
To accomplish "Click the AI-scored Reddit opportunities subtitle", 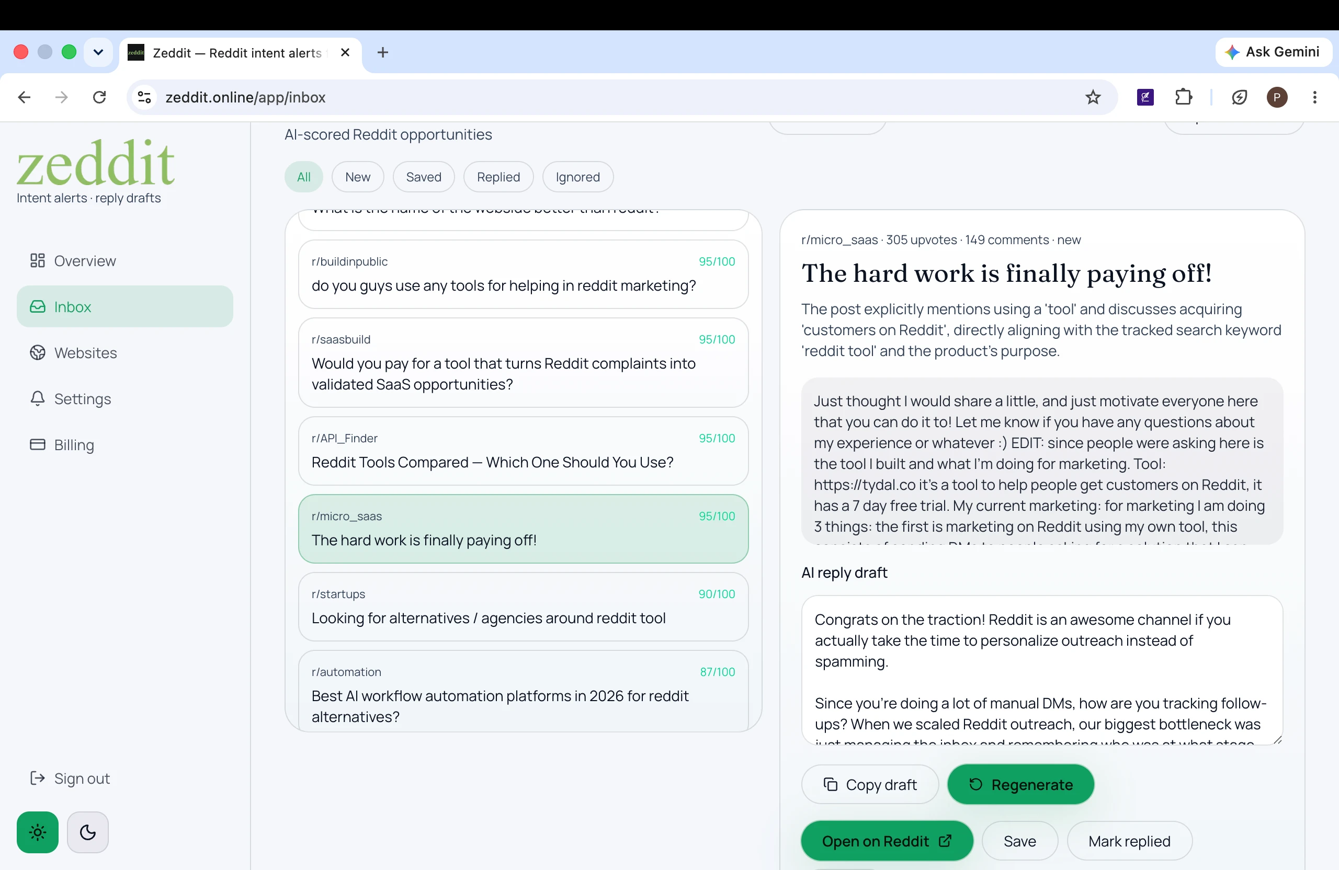I will coord(388,134).
